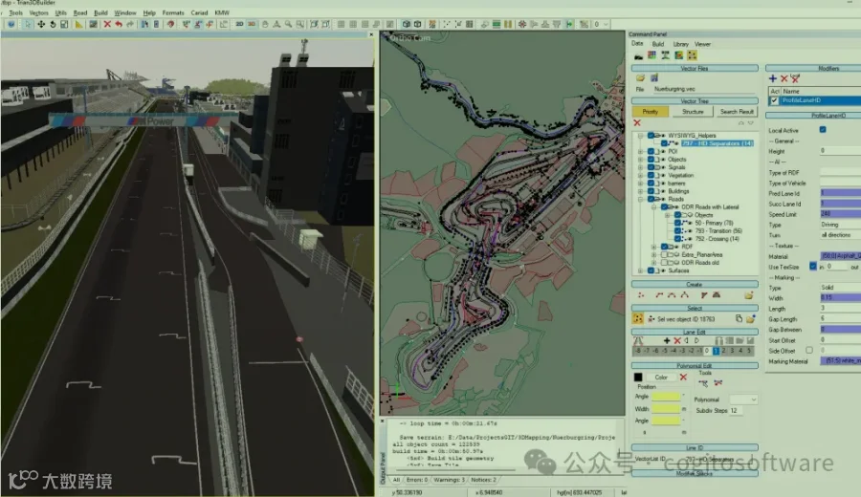The height and width of the screenshot is (497, 861).
Task: Add a lane with black plus in Lane Edit
Action: click(x=667, y=340)
